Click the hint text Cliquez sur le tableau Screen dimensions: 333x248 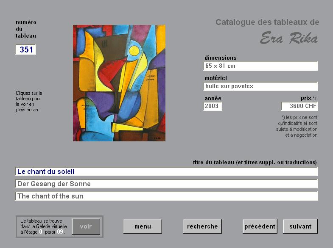[29, 102]
